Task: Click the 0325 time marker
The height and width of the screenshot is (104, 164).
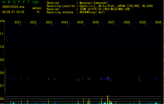Action: 80,22
